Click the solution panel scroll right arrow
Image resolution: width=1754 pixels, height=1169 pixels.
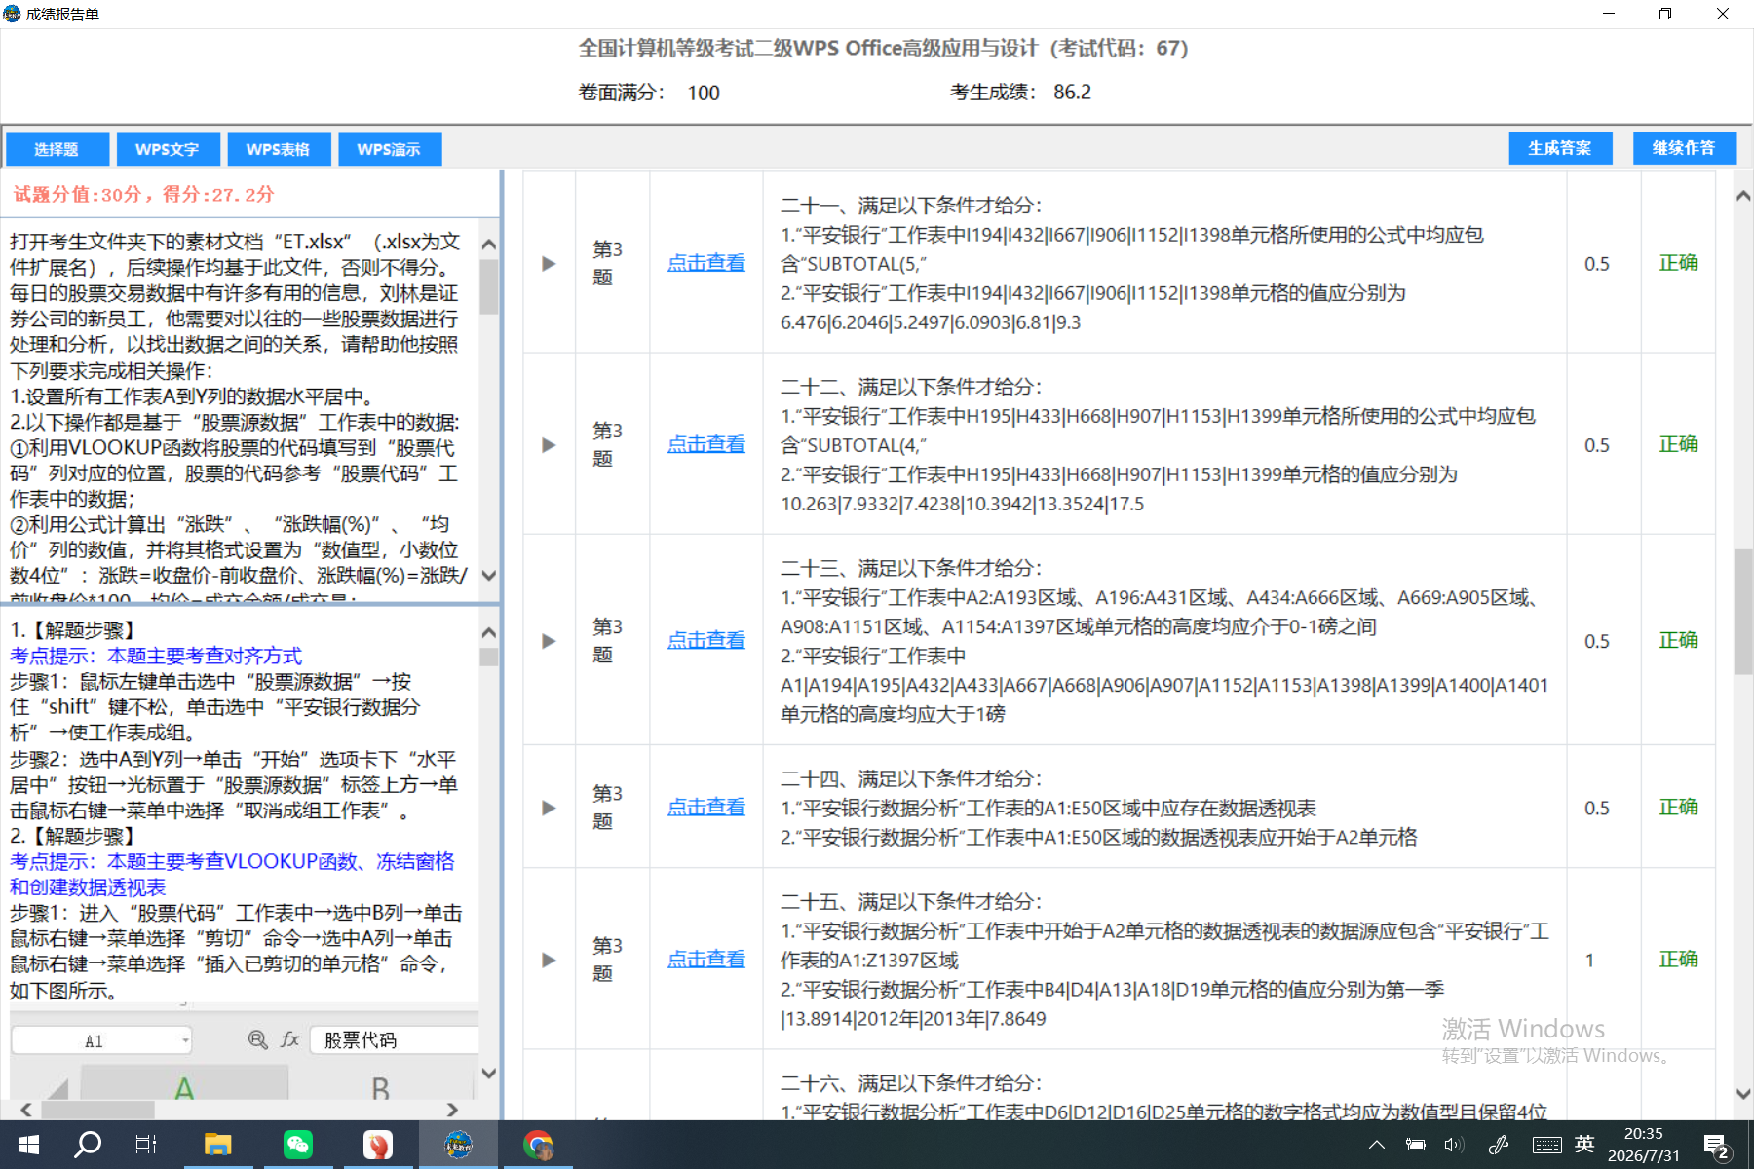(x=452, y=1110)
